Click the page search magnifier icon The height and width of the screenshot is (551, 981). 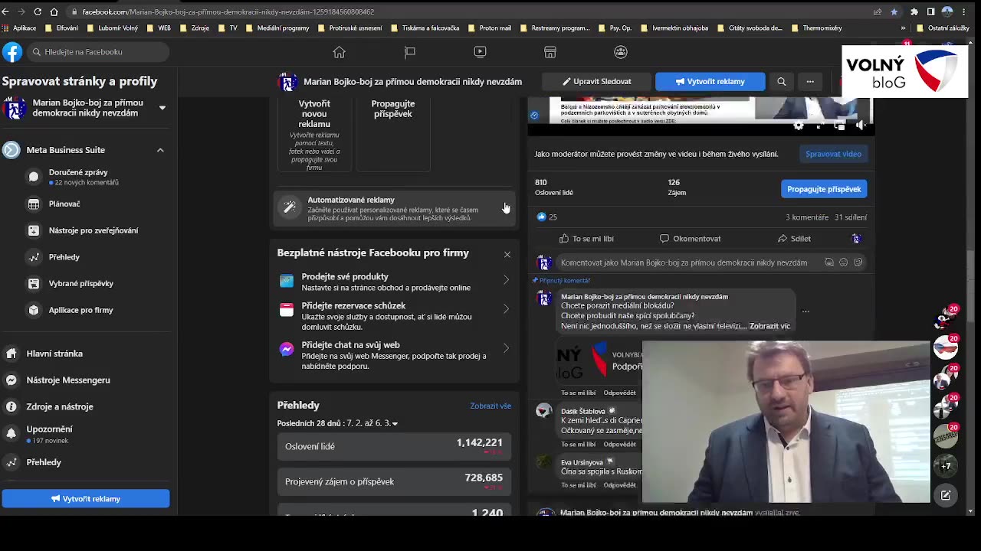[781, 81]
